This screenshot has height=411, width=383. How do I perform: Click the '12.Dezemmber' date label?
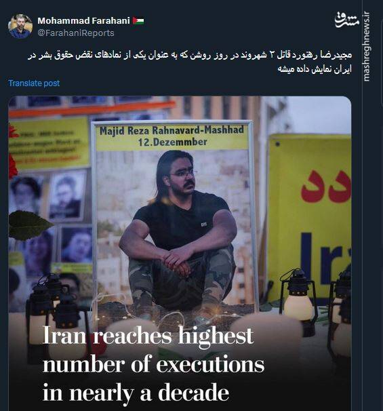[173, 142]
